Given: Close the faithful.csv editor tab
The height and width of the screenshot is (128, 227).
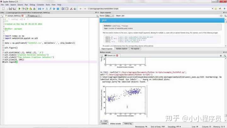Looking at the screenshot, I should (x=39, y=16).
